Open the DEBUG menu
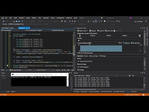Screen dimensions: 149x112 click(34, 18)
